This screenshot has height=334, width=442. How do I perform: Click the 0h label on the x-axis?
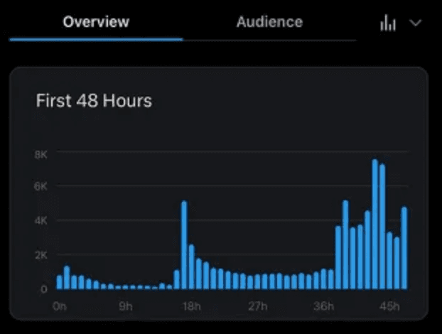(x=60, y=307)
